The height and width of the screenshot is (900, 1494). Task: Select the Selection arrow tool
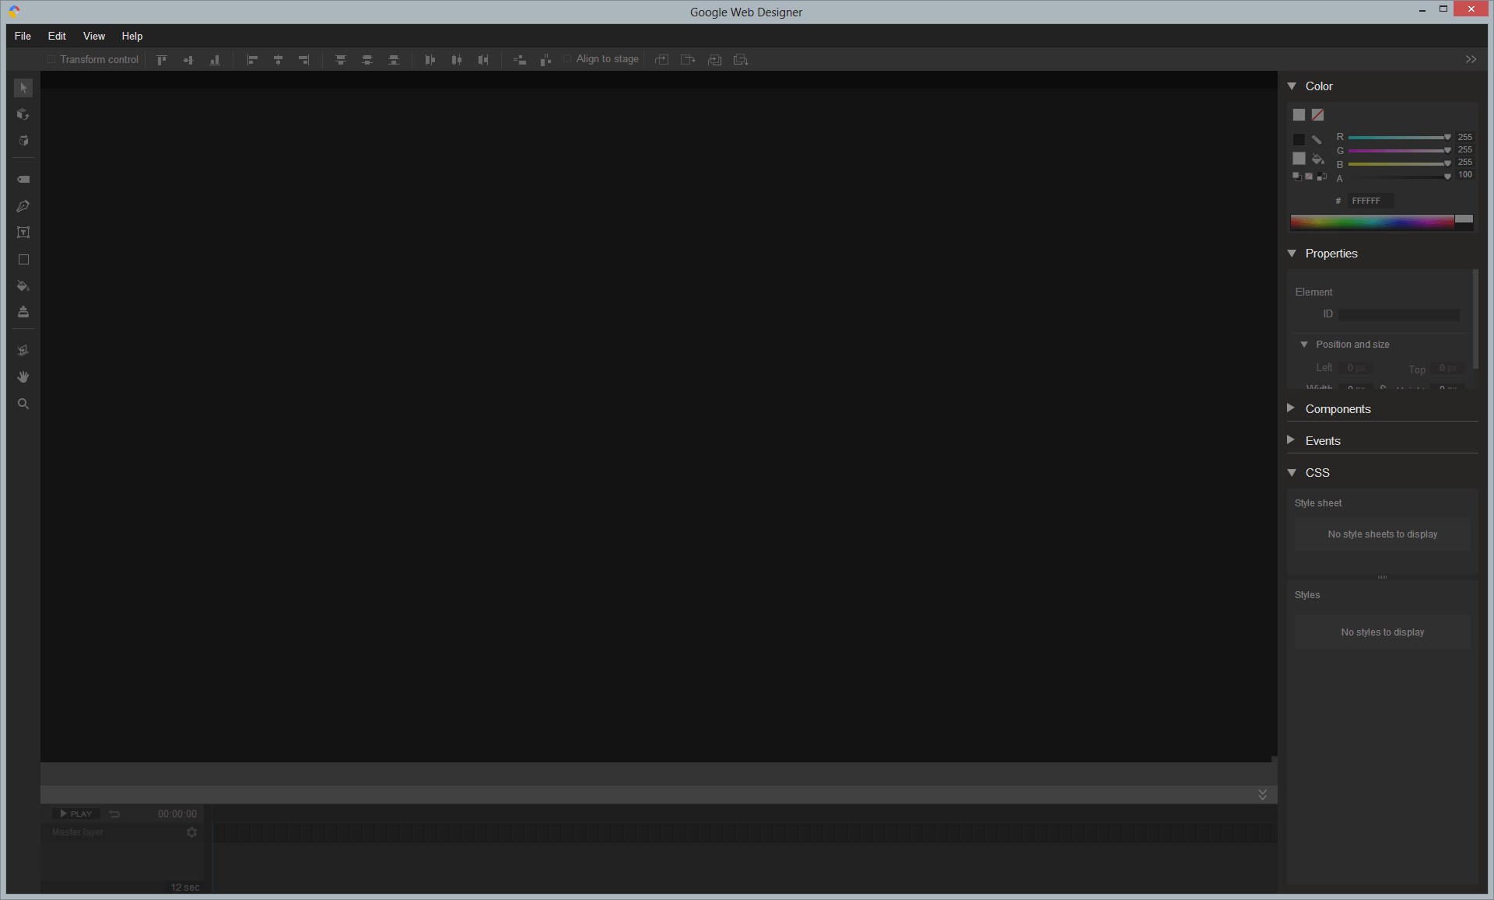point(23,88)
